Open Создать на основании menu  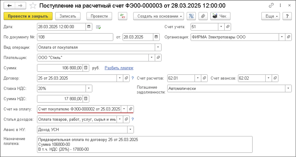pos(158,16)
